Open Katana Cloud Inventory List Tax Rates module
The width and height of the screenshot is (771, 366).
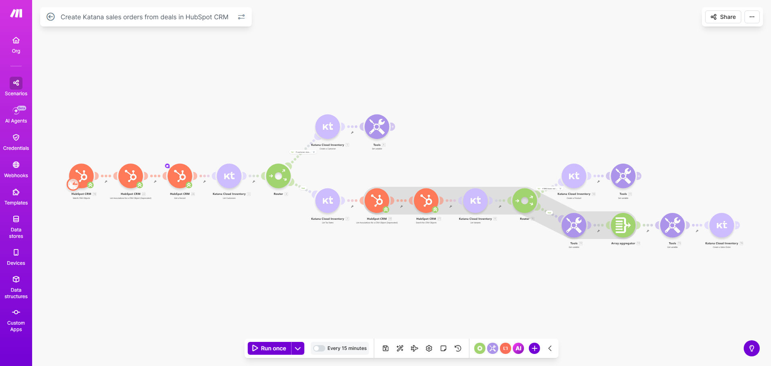(x=328, y=200)
